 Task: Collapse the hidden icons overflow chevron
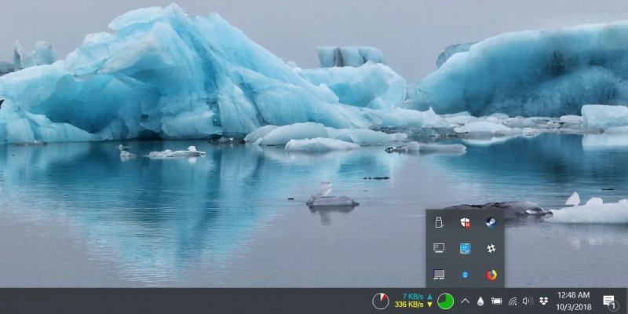465,301
